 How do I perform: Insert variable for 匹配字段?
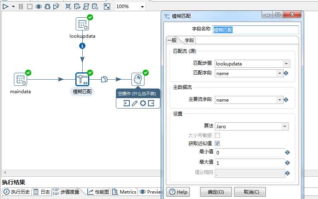[x=286, y=73]
